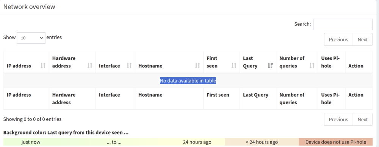Click the Search input field
The height and width of the screenshot is (147, 379).
[x=343, y=24]
